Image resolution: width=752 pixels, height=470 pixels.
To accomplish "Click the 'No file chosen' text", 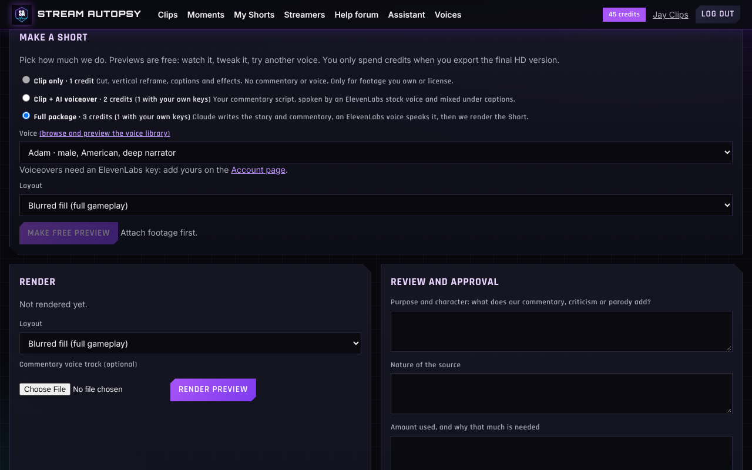I will (x=98, y=389).
